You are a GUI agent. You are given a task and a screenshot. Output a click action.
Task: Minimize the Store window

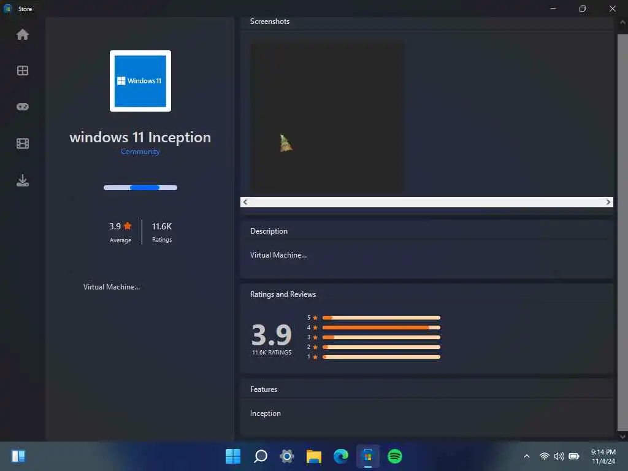[553, 9]
